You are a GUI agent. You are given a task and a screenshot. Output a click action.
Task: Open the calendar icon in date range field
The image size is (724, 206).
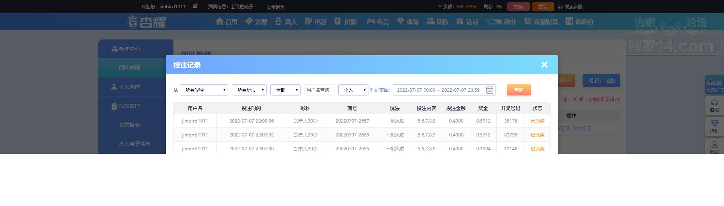pos(489,90)
